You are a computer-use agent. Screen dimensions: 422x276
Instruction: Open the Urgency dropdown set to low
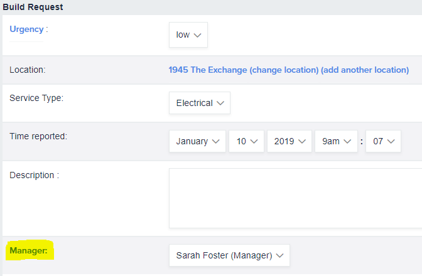pos(188,35)
